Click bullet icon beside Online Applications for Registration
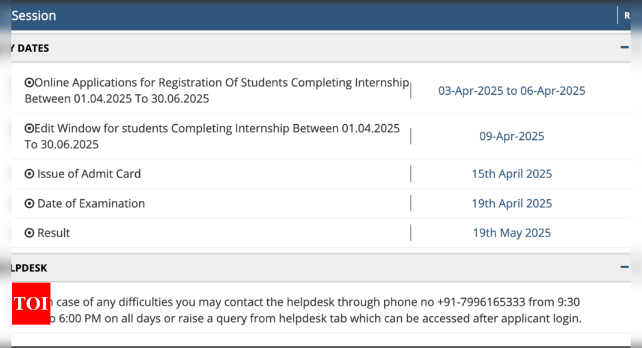642x348 pixels. point(29,83)
